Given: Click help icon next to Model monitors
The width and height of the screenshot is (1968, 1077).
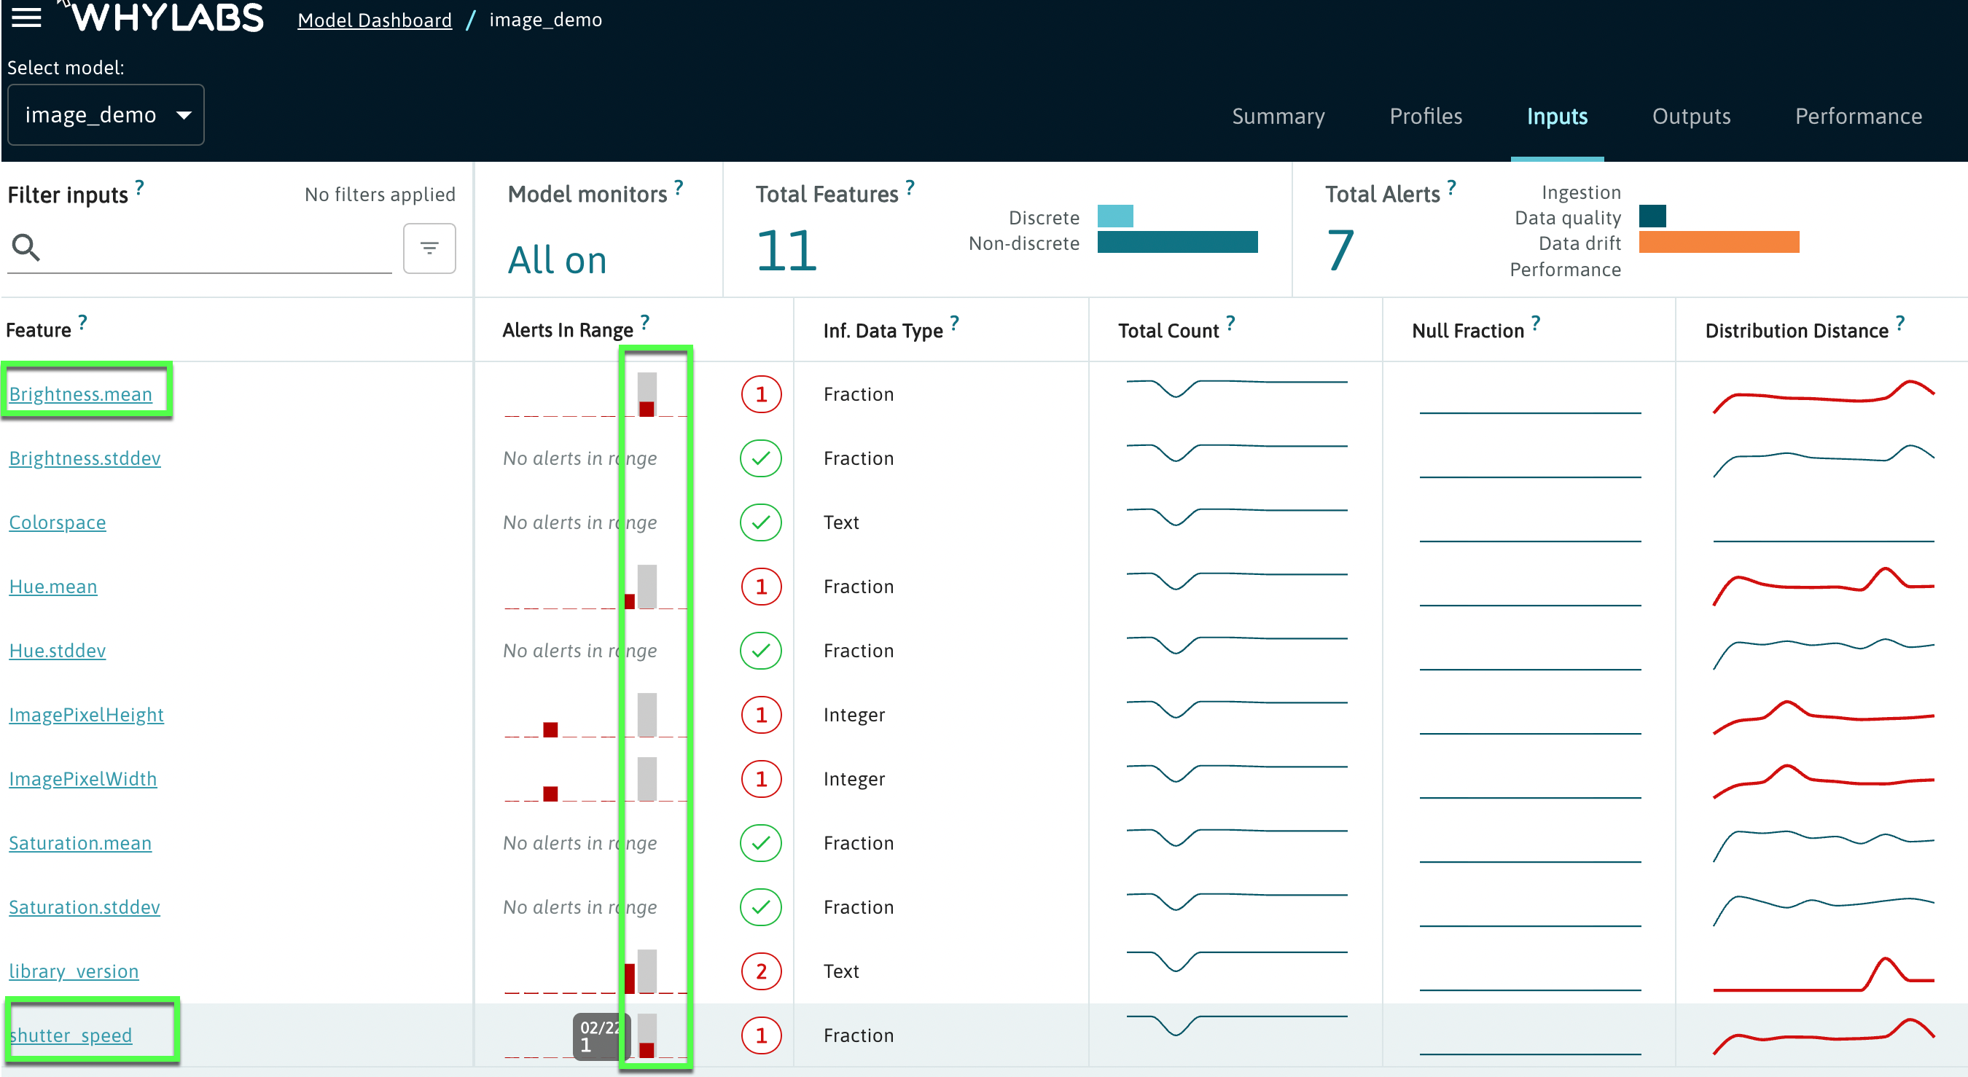Looking at the screenshot, I should pyautogui.click(x=679, y=187).
